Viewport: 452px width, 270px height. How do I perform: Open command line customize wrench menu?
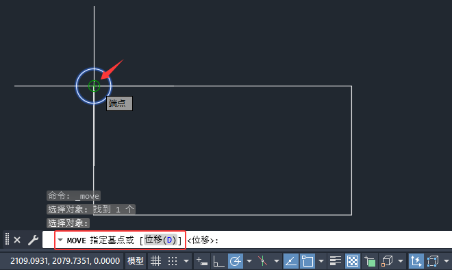point(33,240)
